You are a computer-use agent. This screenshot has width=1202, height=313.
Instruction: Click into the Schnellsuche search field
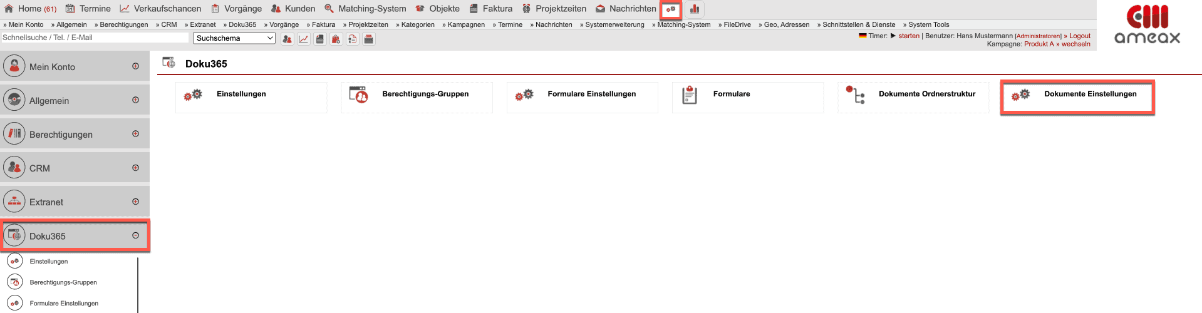point(94,38)
